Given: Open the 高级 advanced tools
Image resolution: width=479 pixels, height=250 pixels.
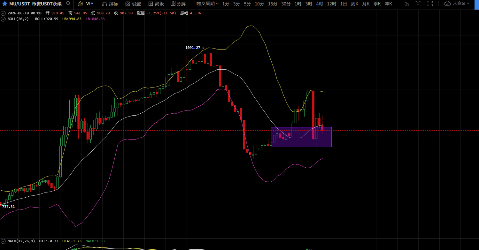Looking at the screenshot, I should tap(156, 4).
